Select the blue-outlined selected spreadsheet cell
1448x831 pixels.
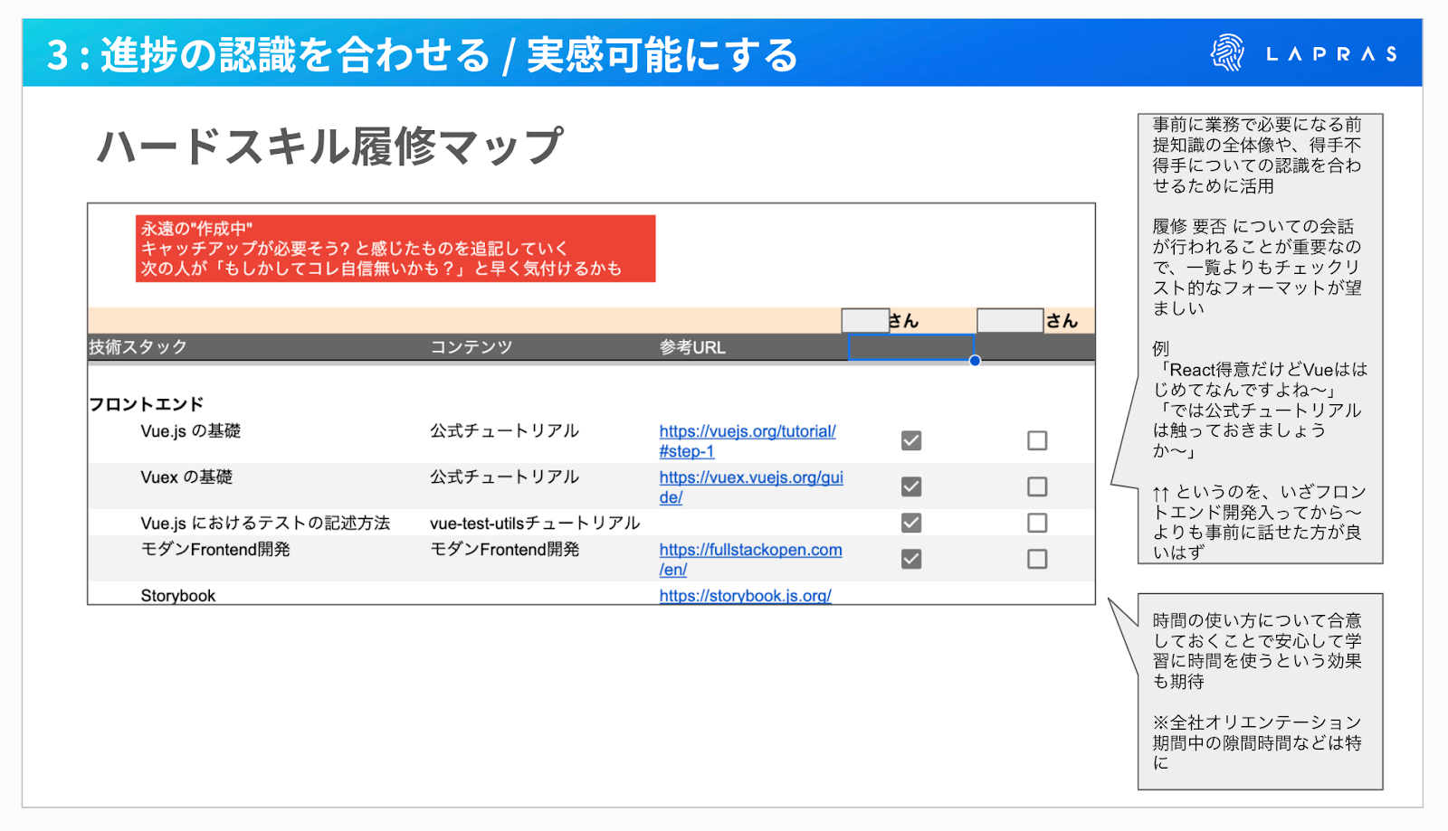911,347
